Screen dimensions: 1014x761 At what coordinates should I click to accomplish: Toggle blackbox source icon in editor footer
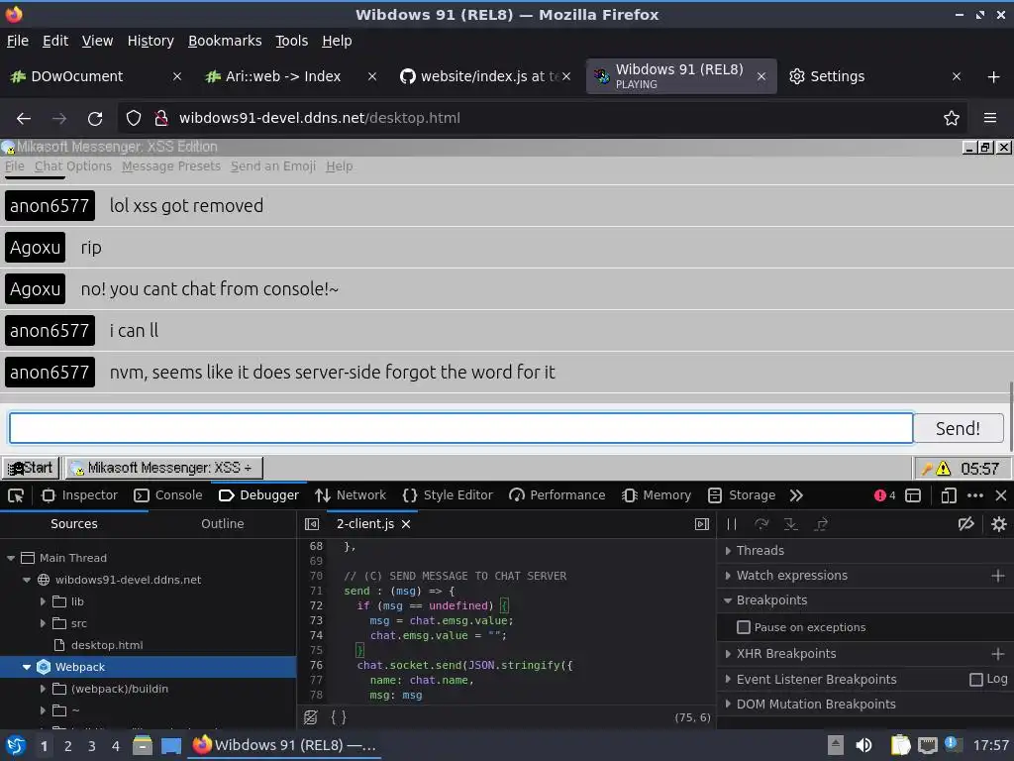click(310, 717)
